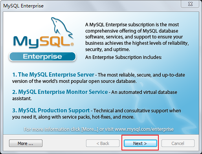Click 'An automated virtual database' description
202x154 pixels.
pos(144,92)
